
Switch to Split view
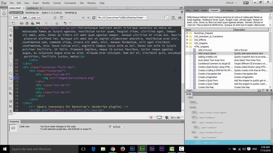click(25, 18)
